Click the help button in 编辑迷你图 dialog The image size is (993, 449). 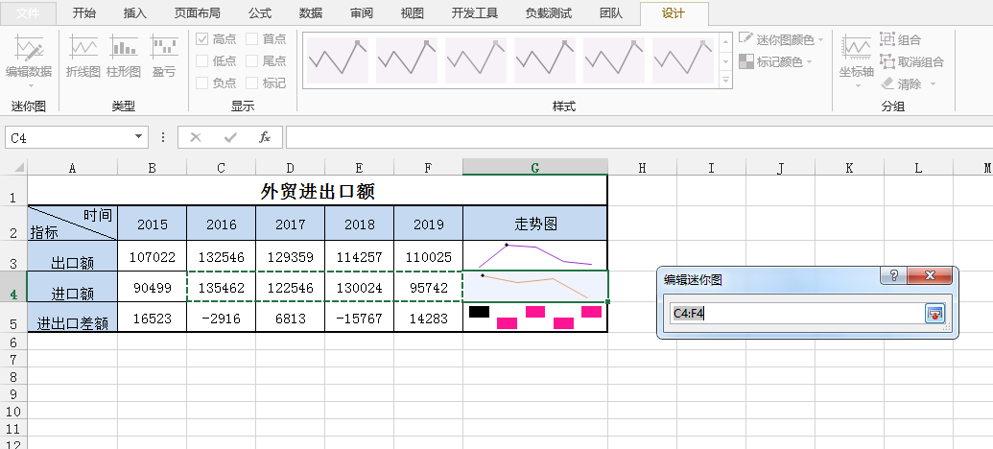(893, 276)
